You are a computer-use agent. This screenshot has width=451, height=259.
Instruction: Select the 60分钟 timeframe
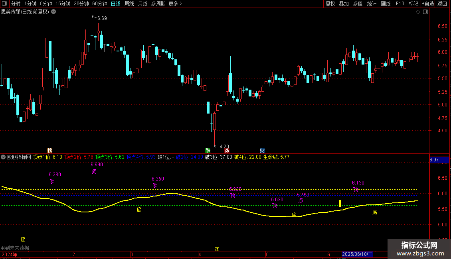pos(99,4)
